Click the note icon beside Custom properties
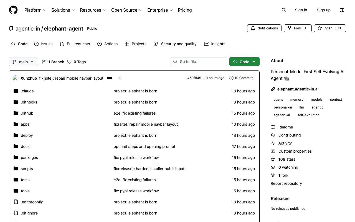The height and width of the screenshot is (222, 355). [273, 151]
